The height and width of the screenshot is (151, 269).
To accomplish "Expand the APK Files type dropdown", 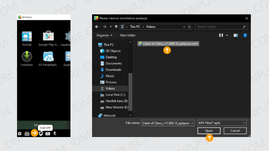I will 244,123.
